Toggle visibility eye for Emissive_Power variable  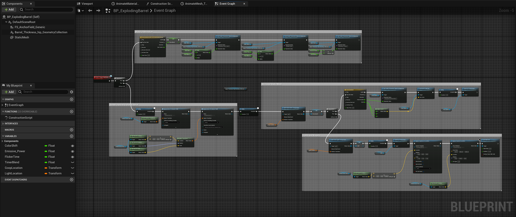[72, 151]
